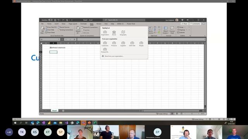Screen dimensions: 248x139
Task: Click the Insert Function fx icon
Action: pyautogui.click(x=74, y=39)
